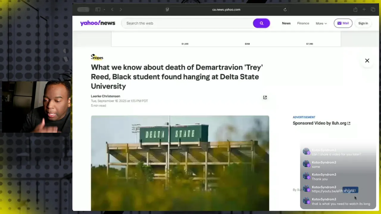Focus the Search the web field

click(x=188, y=23)
